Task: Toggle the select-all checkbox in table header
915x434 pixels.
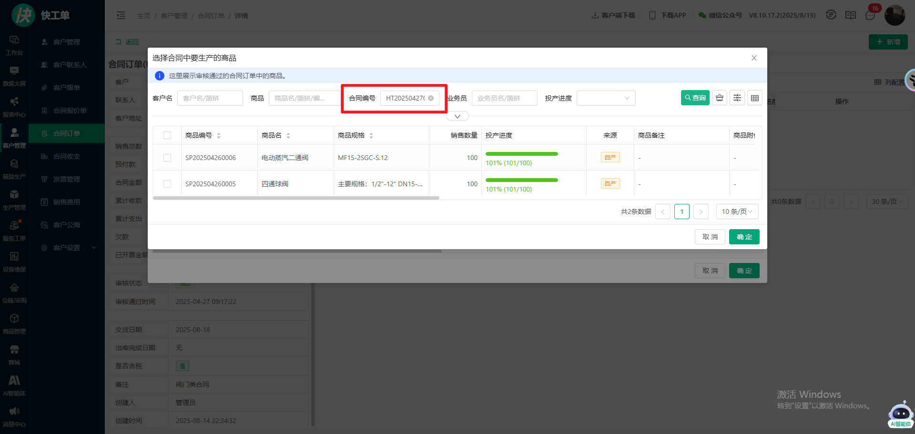Action: pyautogui.click(x=167, y=135)
